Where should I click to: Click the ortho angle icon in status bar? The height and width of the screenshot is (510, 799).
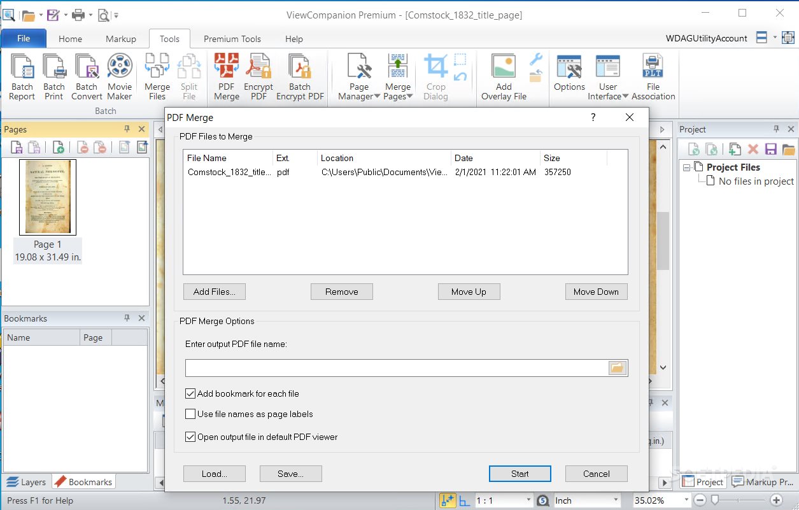tap(465, 501)
